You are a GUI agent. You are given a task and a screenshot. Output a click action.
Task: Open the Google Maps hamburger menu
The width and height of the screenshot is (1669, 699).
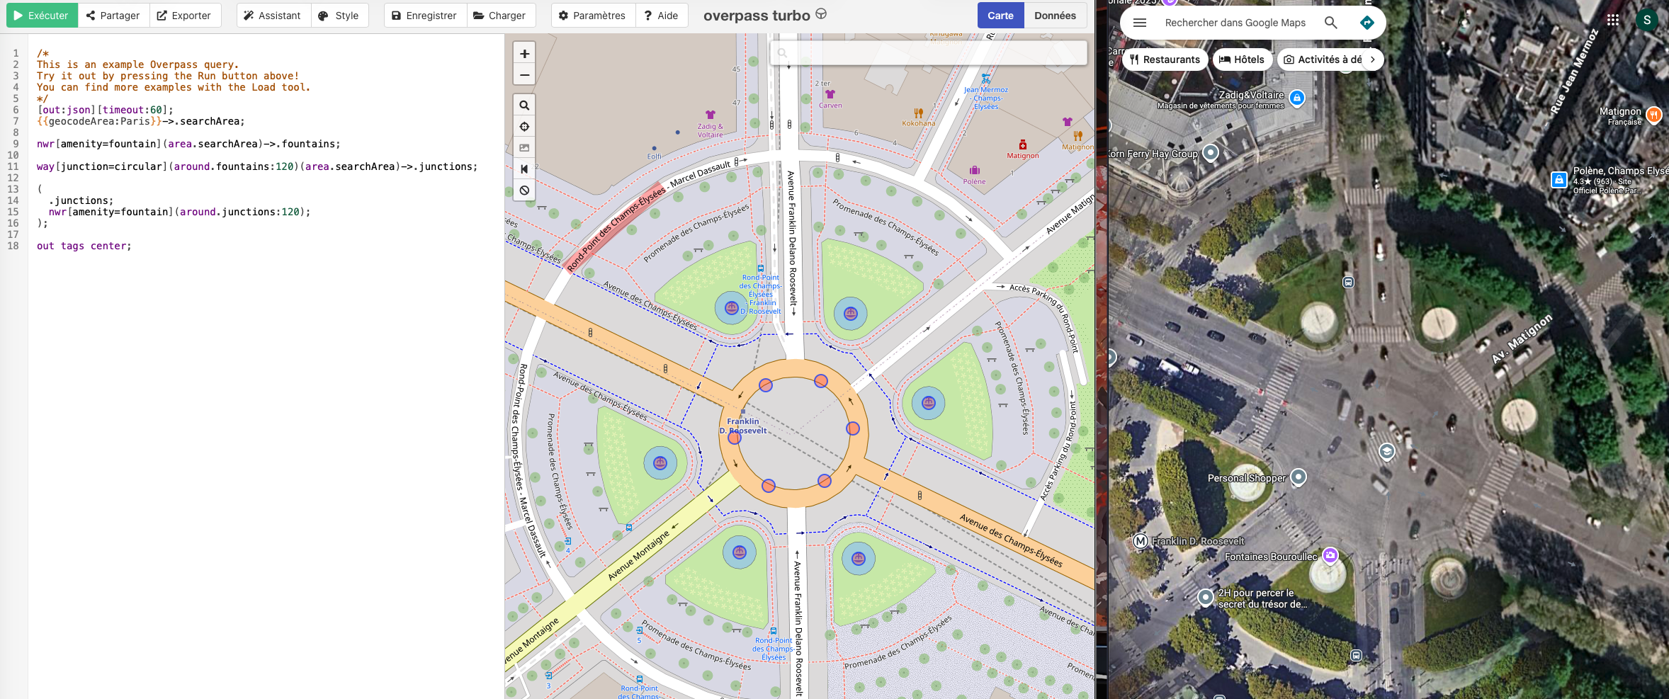coord(1140,23)
